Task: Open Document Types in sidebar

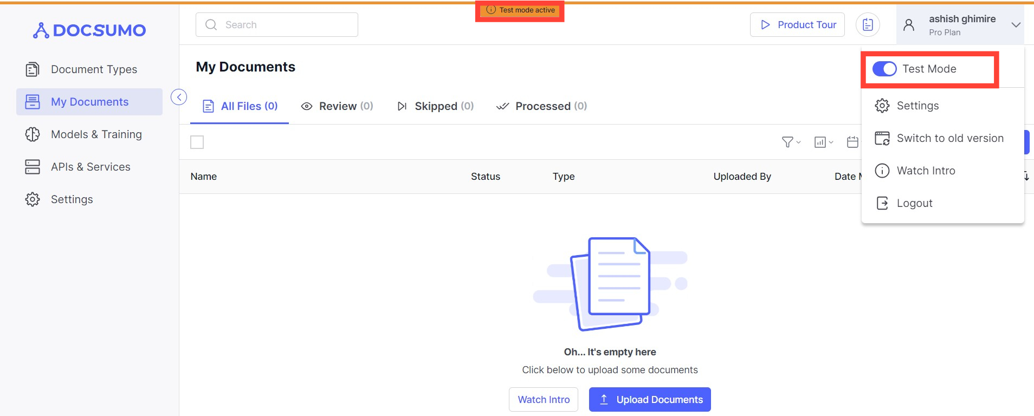Action: [x=89, y=69]
